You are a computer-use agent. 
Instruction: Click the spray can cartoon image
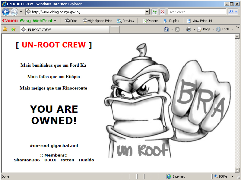(x=167, y=101)
